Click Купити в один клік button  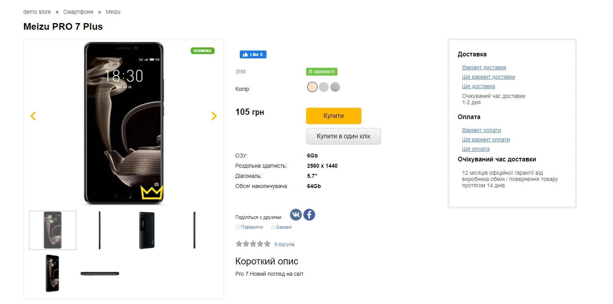point(343,136)
